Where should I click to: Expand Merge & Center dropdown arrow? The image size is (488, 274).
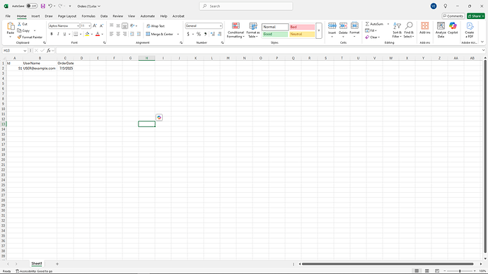click(178, 34)
